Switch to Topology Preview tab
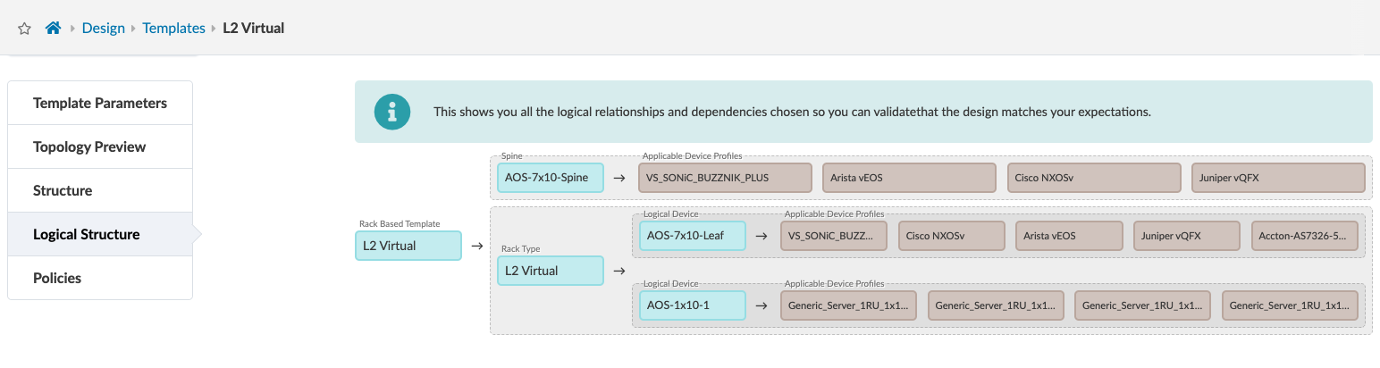 coord(89,147)
